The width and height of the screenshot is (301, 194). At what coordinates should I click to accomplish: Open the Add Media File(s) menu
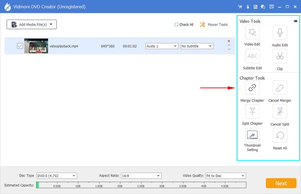coord(32,25)
